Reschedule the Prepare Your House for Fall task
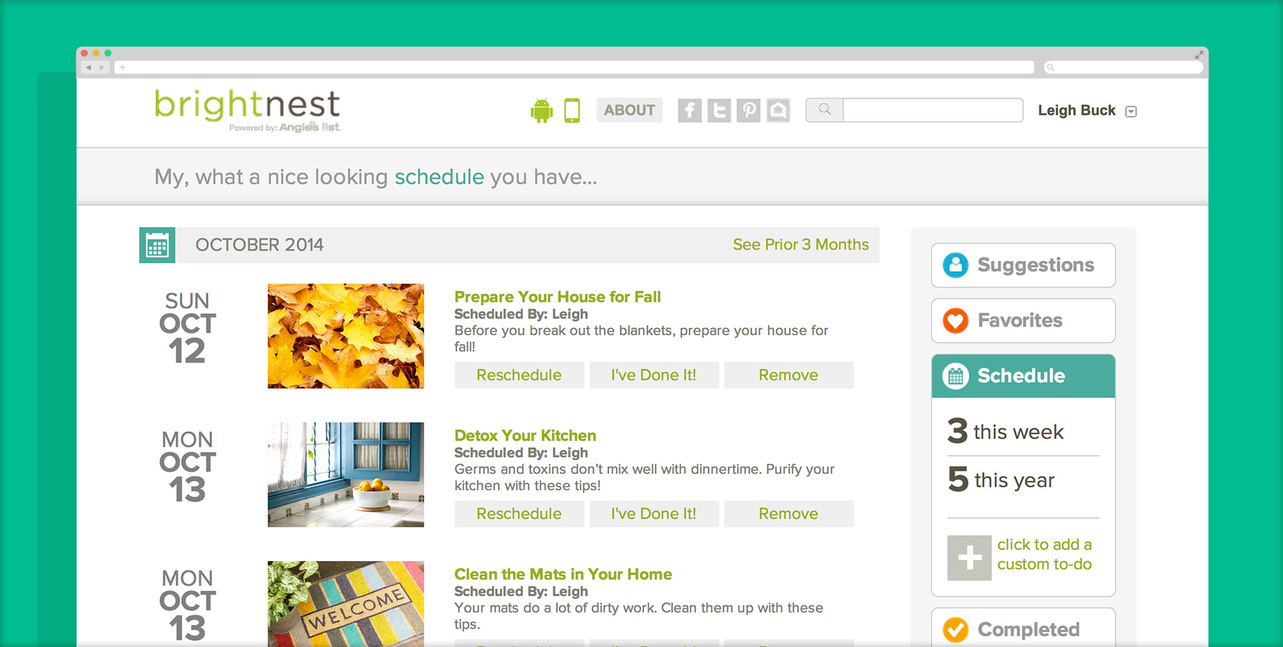This screenshot has width=1283, height=647. click(519, 375)
